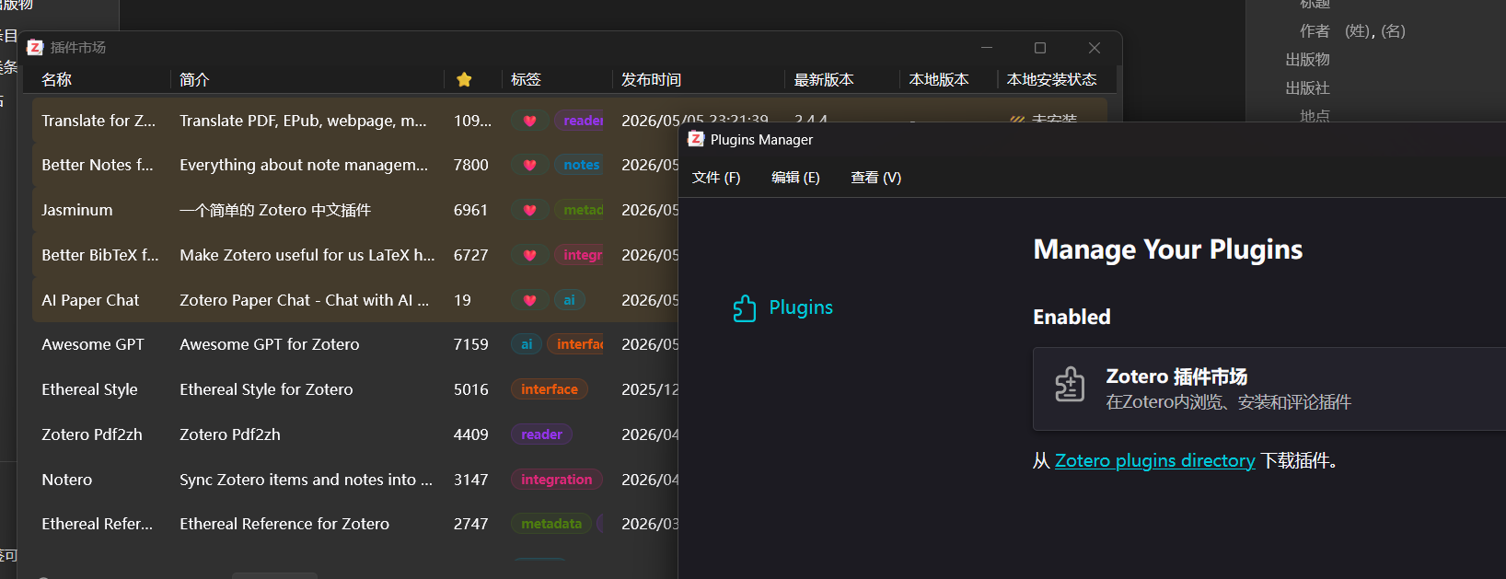Click the notes tag in Better Notes row
The height and width of the screenshot is (579, 1506).
click(x=579, y=166)
